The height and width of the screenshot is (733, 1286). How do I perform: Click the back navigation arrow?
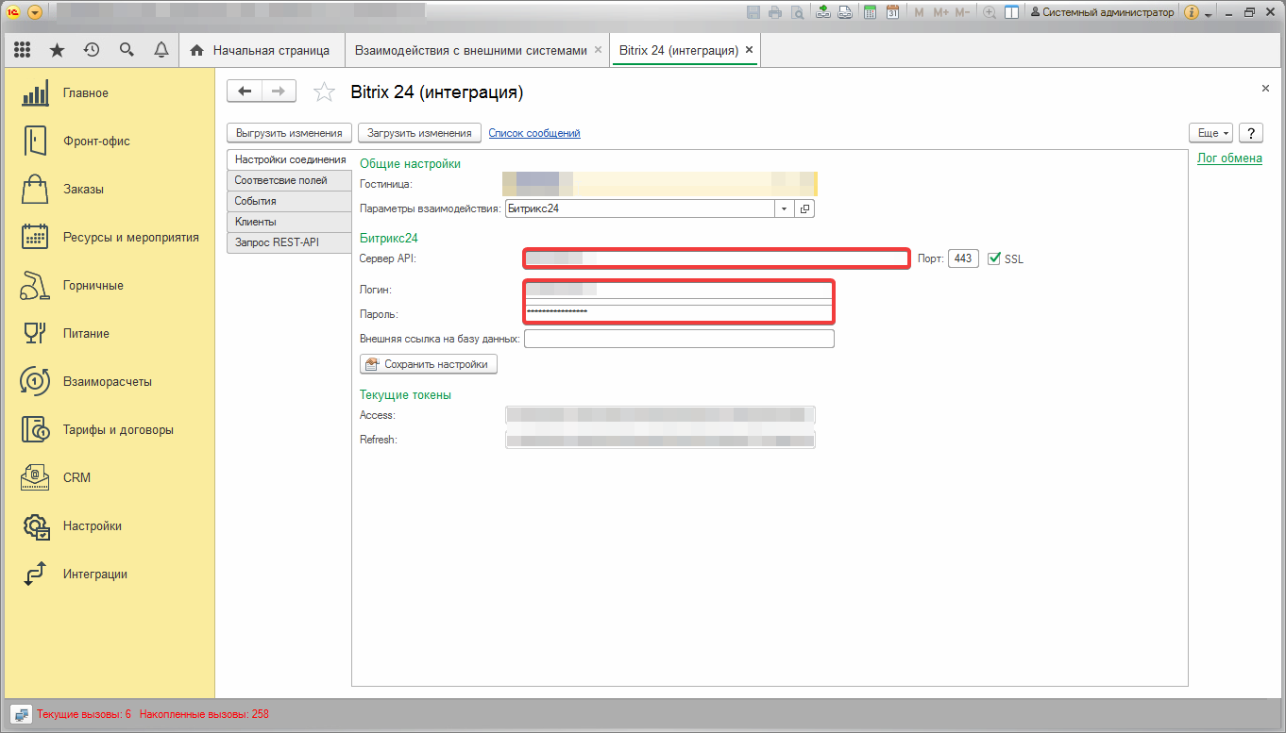(x=245, y=91)
